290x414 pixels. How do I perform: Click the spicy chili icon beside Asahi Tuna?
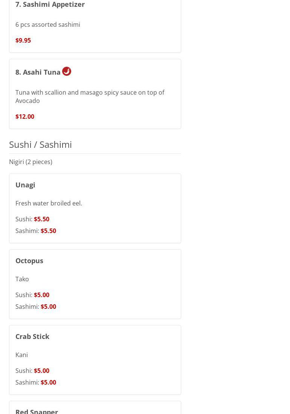[x=67, y=71]
